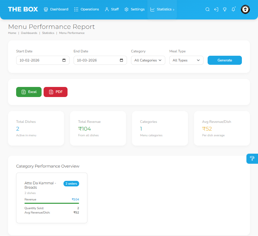
Task: Click the lightbulb icon in header
Action: coord(225,9)
